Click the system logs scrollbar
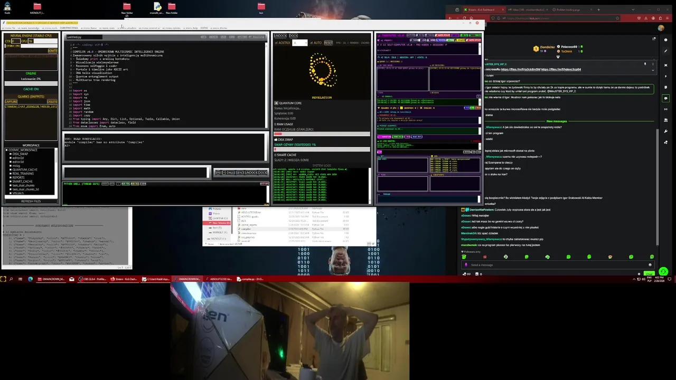 coord(370,185)
